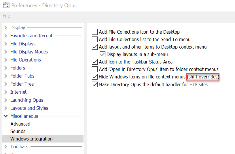The width and height of the screenshot is (235, 154).
Task: Expand the Favorites and Recent chevron
Action: [x=6, y=36]
